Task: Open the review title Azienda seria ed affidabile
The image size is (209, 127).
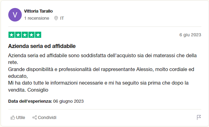Action: tap(42, 46)
